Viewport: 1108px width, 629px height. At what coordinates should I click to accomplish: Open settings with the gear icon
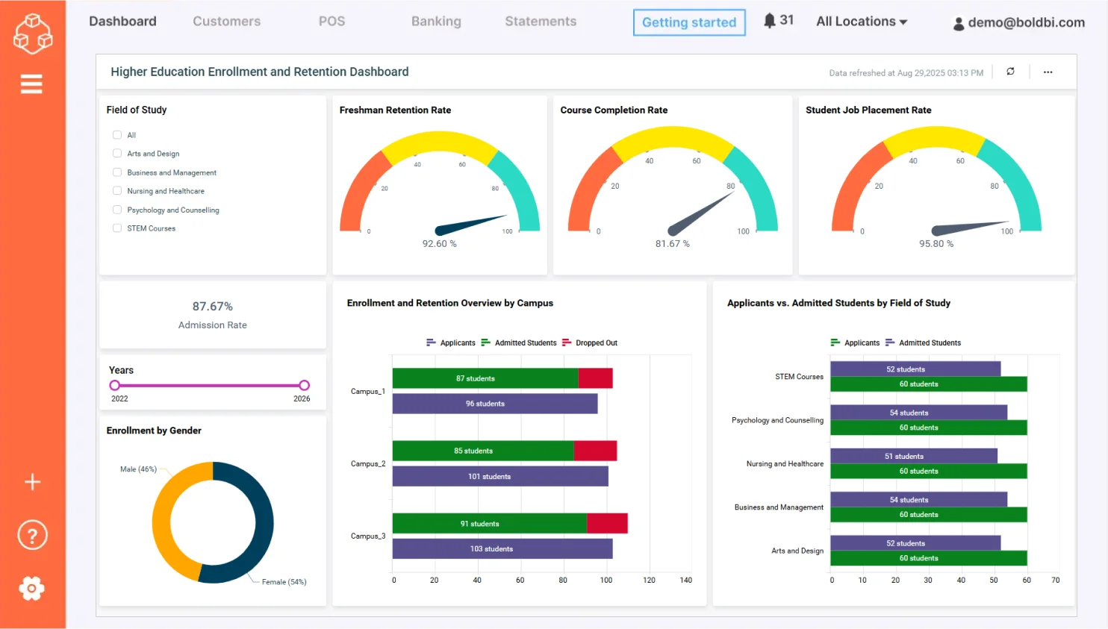tap(31, 588)
